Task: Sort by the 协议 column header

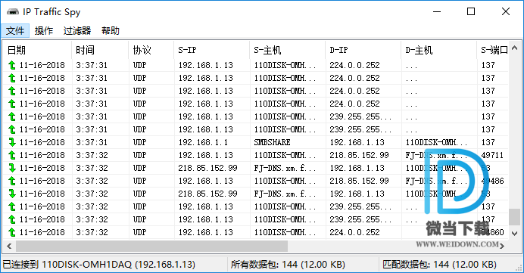Action: (151, 50)
